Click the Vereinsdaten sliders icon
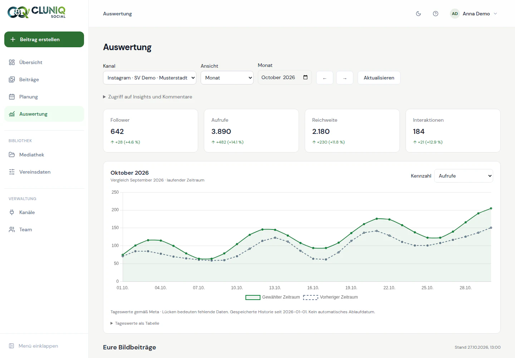515x358 pixels. [12, 172]
